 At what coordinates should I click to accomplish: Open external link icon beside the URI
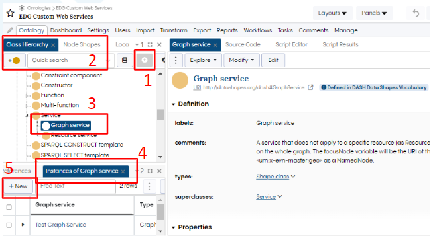coord(310,87)
